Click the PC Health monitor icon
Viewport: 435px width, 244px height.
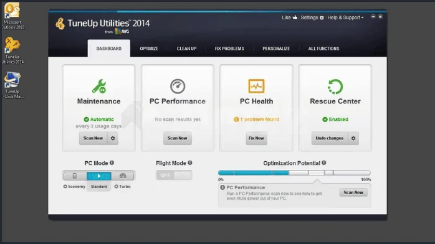coord(256,86)
